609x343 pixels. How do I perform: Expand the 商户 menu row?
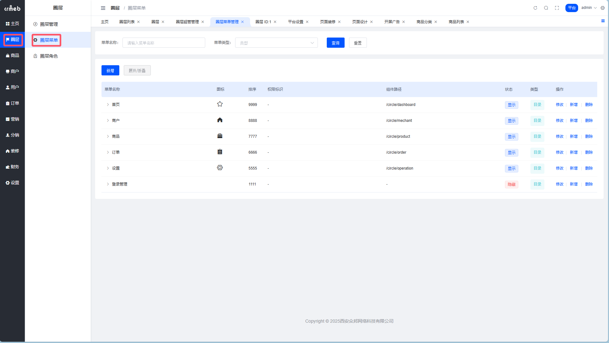pyautogui.click(x=108, y=121)
